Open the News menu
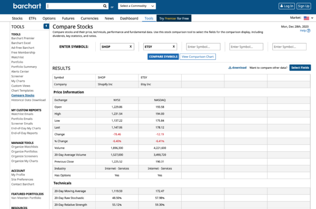 tap(109, 18)
